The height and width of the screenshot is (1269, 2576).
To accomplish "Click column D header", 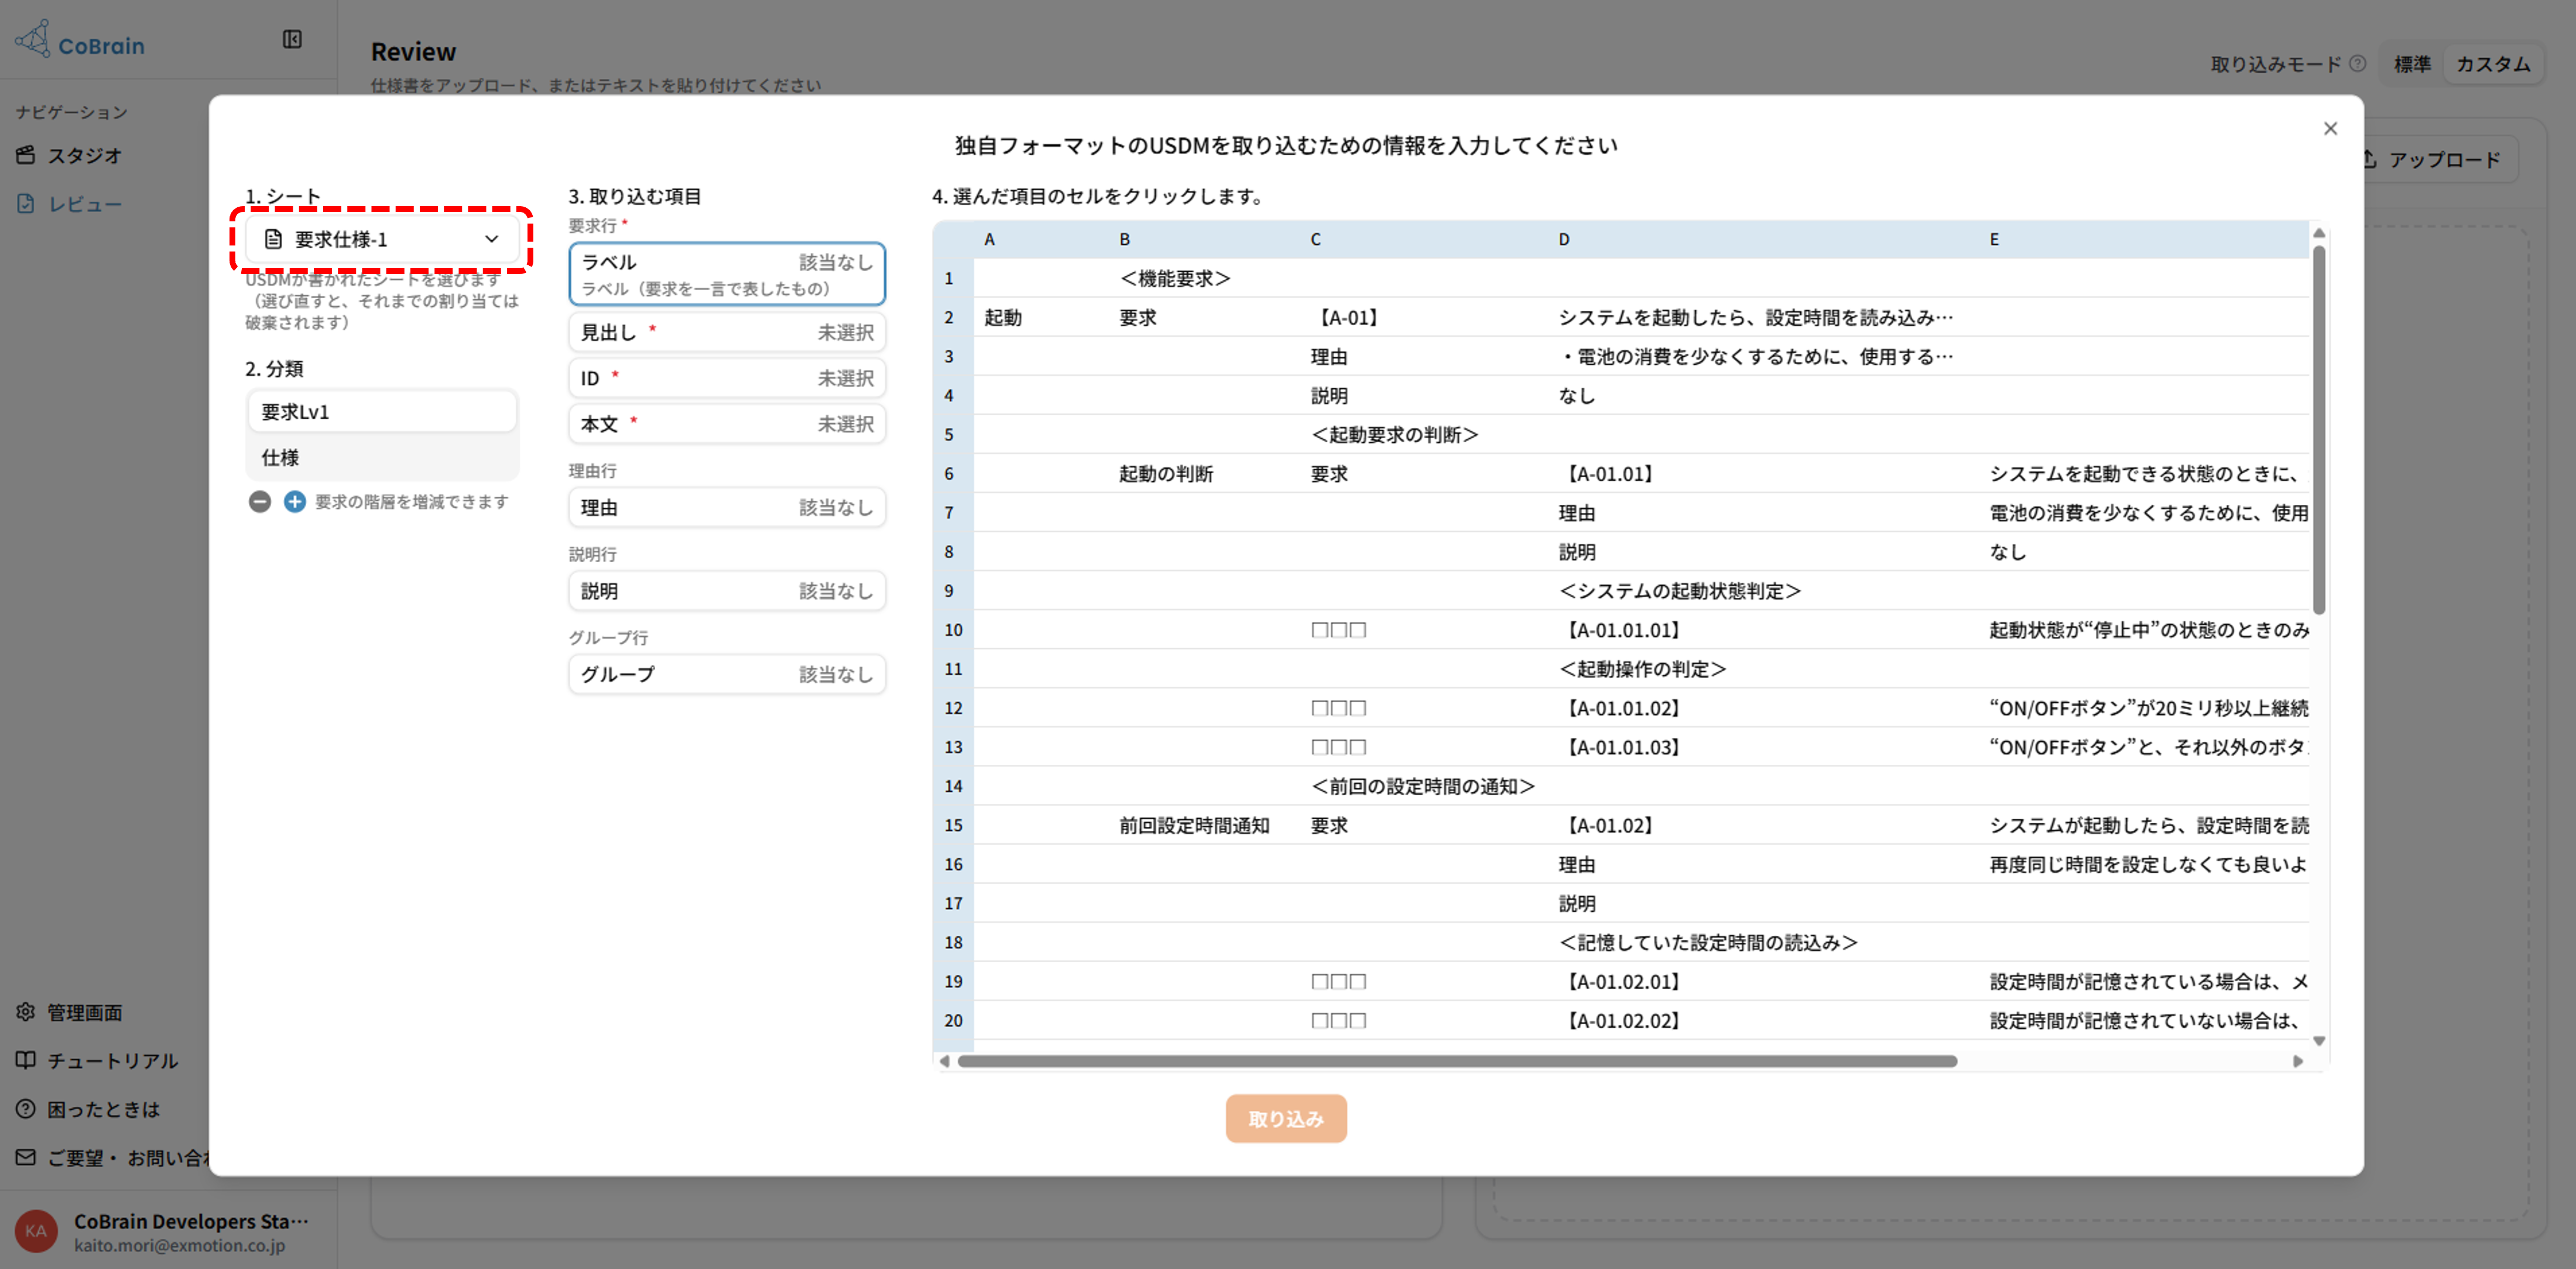I will [x=1763, y=239].
